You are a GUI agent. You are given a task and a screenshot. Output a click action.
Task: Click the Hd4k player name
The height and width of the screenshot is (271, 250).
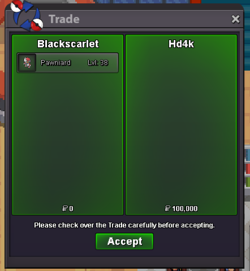point(181,44)
